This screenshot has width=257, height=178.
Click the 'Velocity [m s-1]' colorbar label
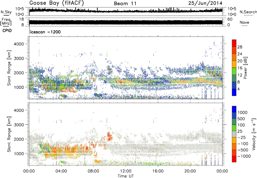click(x=254, y=134)
